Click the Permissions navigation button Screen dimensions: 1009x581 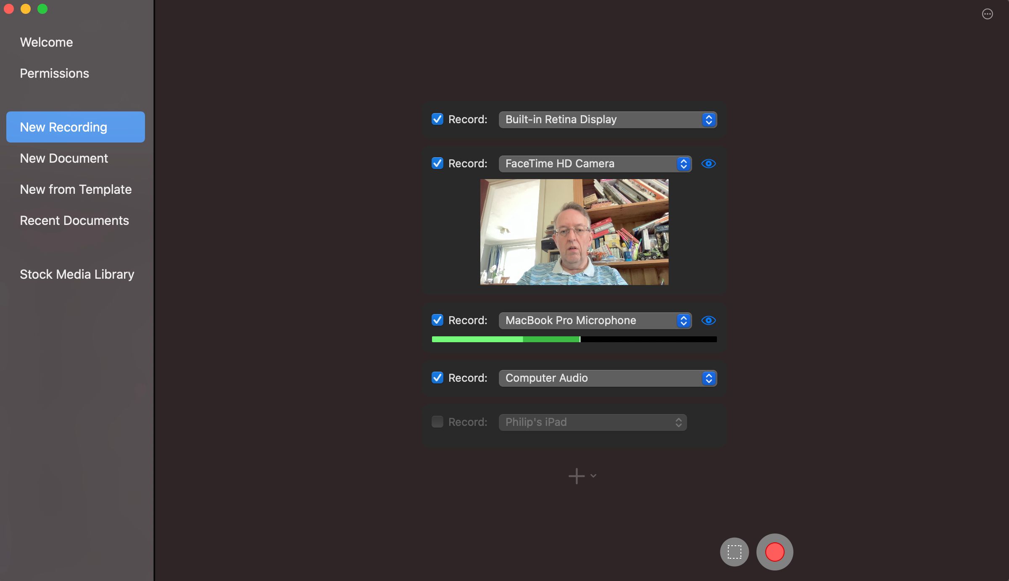pos(54,73)
